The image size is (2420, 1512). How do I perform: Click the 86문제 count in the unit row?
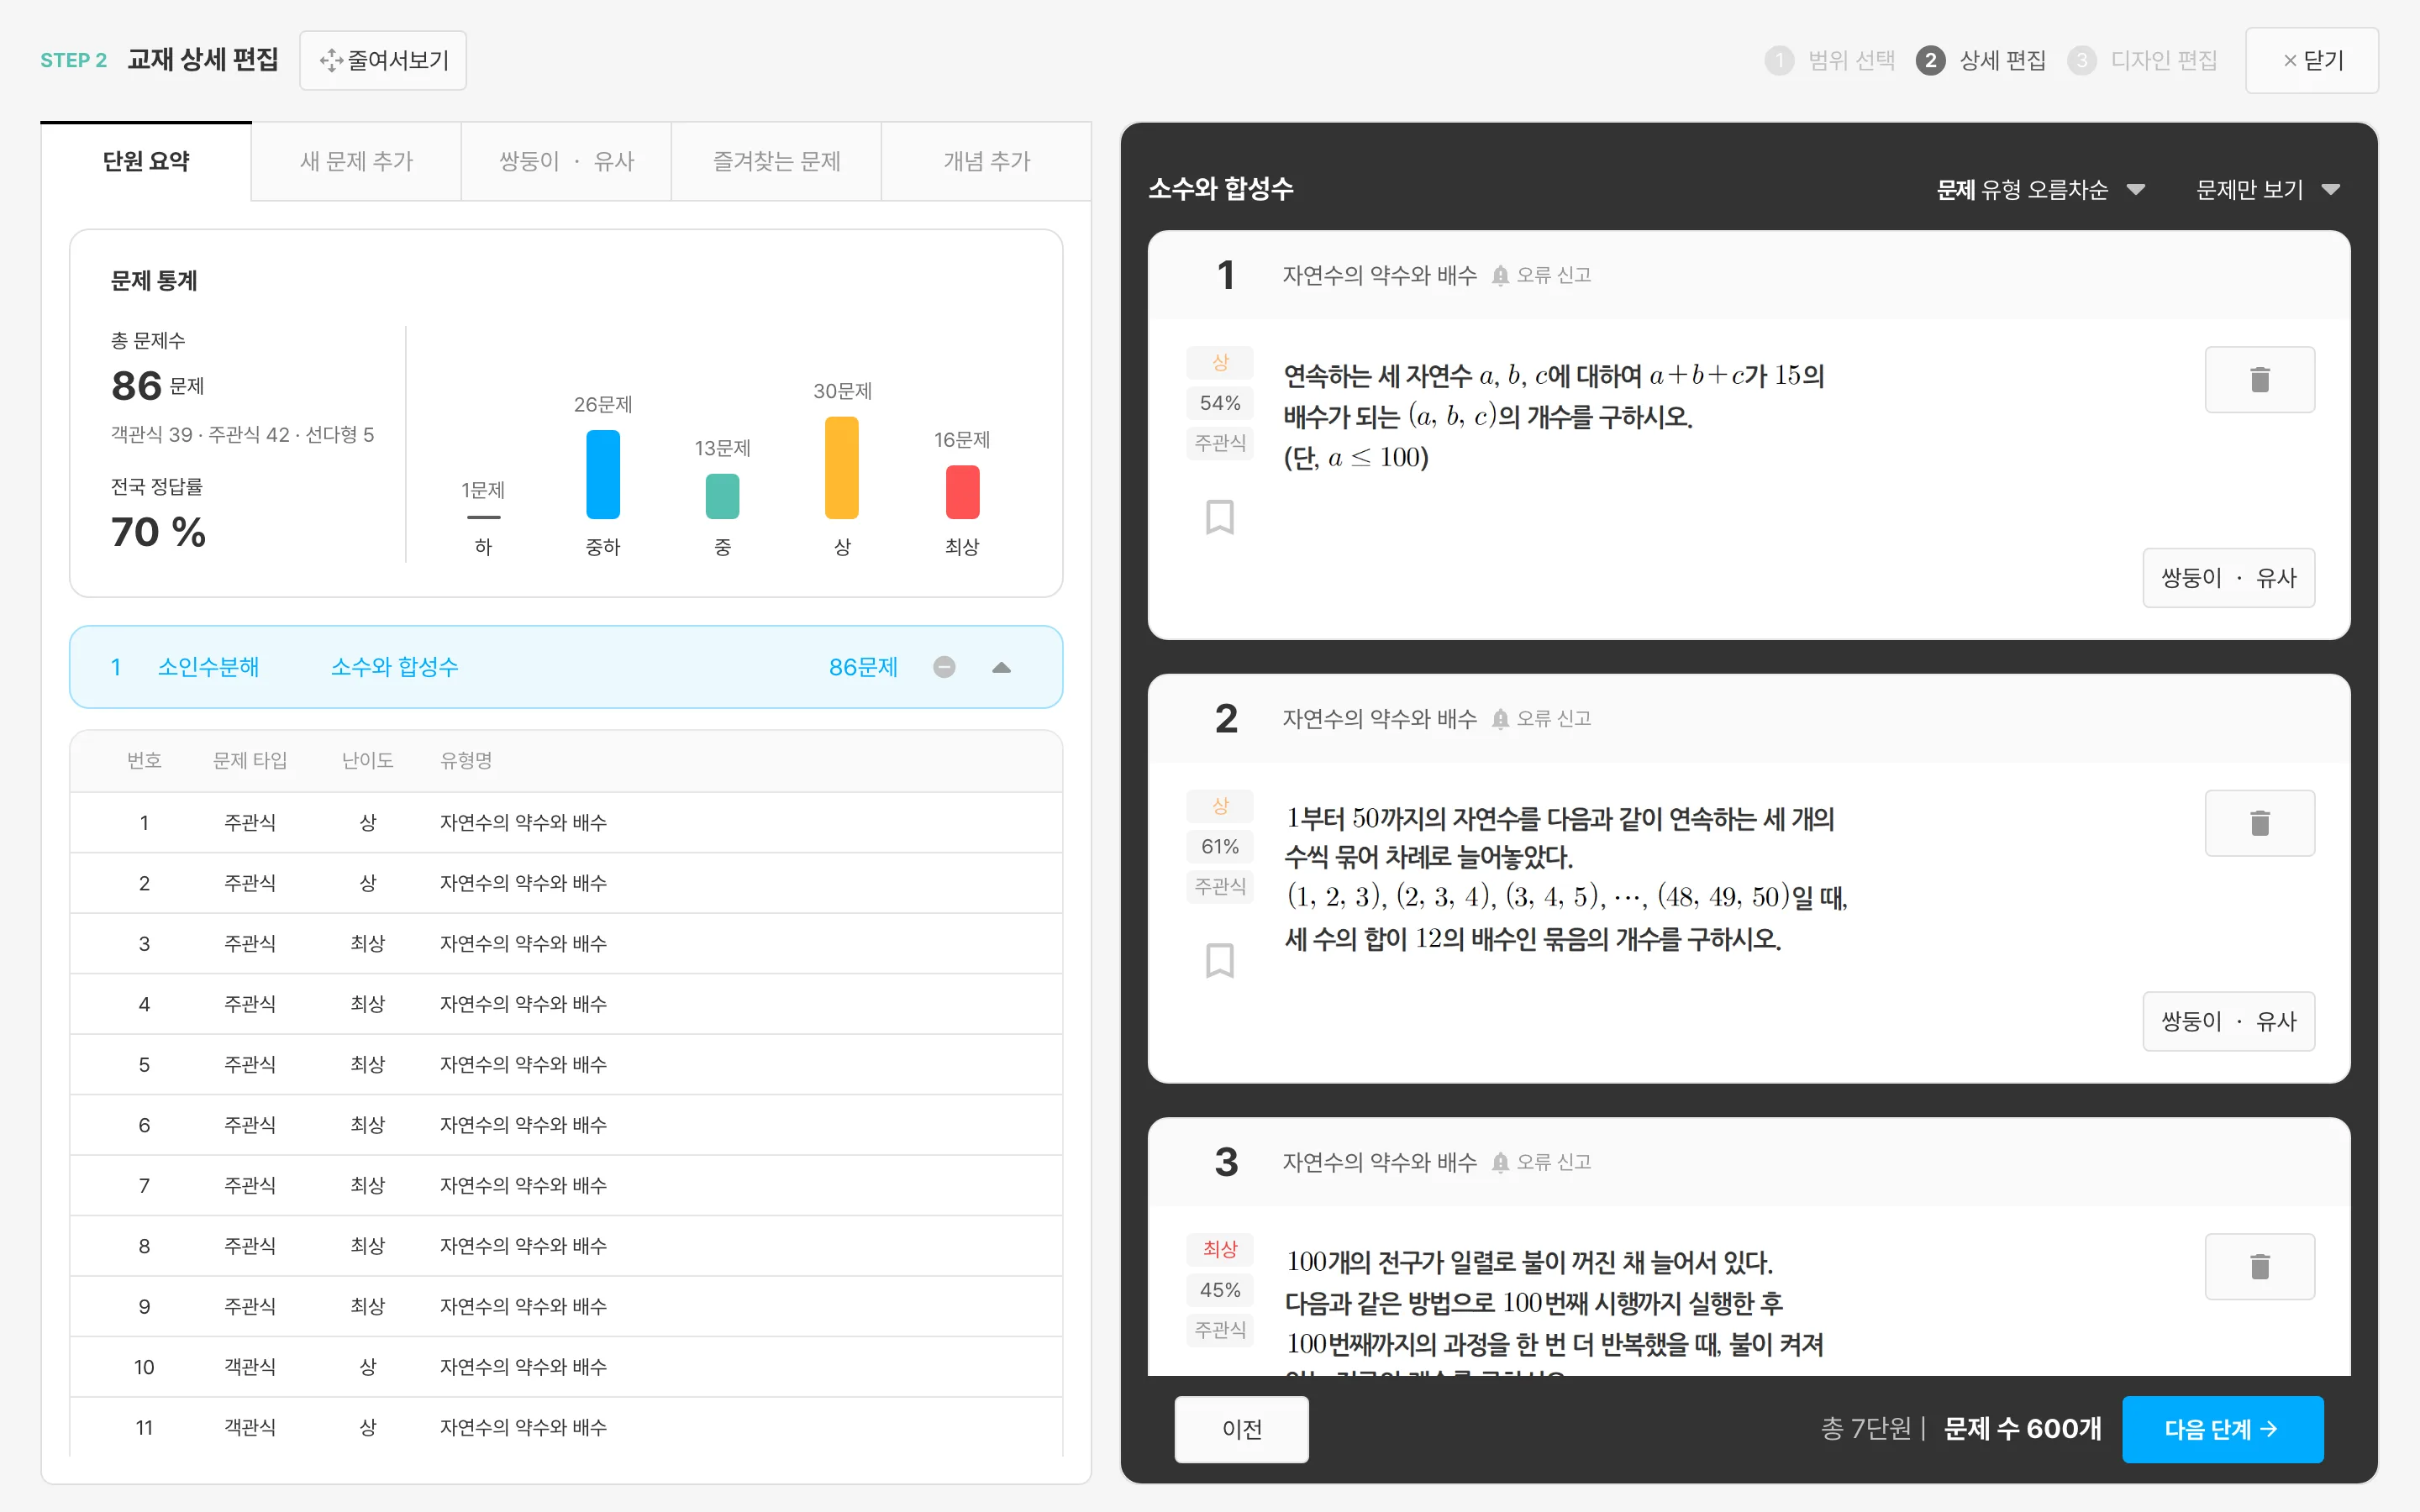tap(863, 667)
